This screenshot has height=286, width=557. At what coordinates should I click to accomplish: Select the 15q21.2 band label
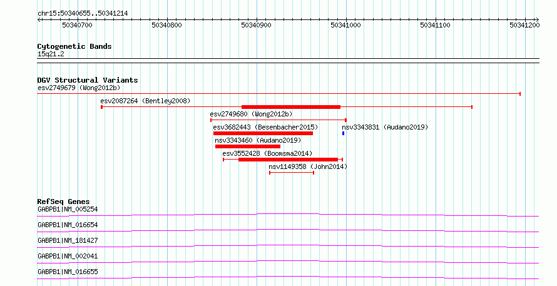click(x=51, y=54)
